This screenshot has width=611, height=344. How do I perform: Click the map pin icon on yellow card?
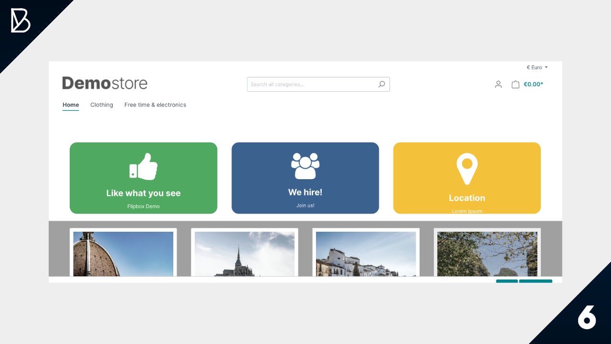coord(467,169)
